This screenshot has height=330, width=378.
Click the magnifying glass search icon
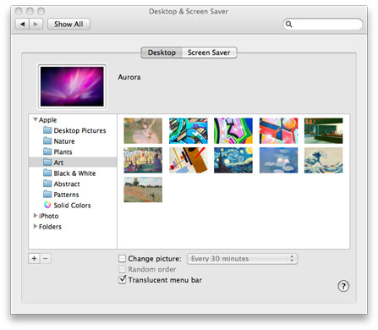(x=289, y=25)
